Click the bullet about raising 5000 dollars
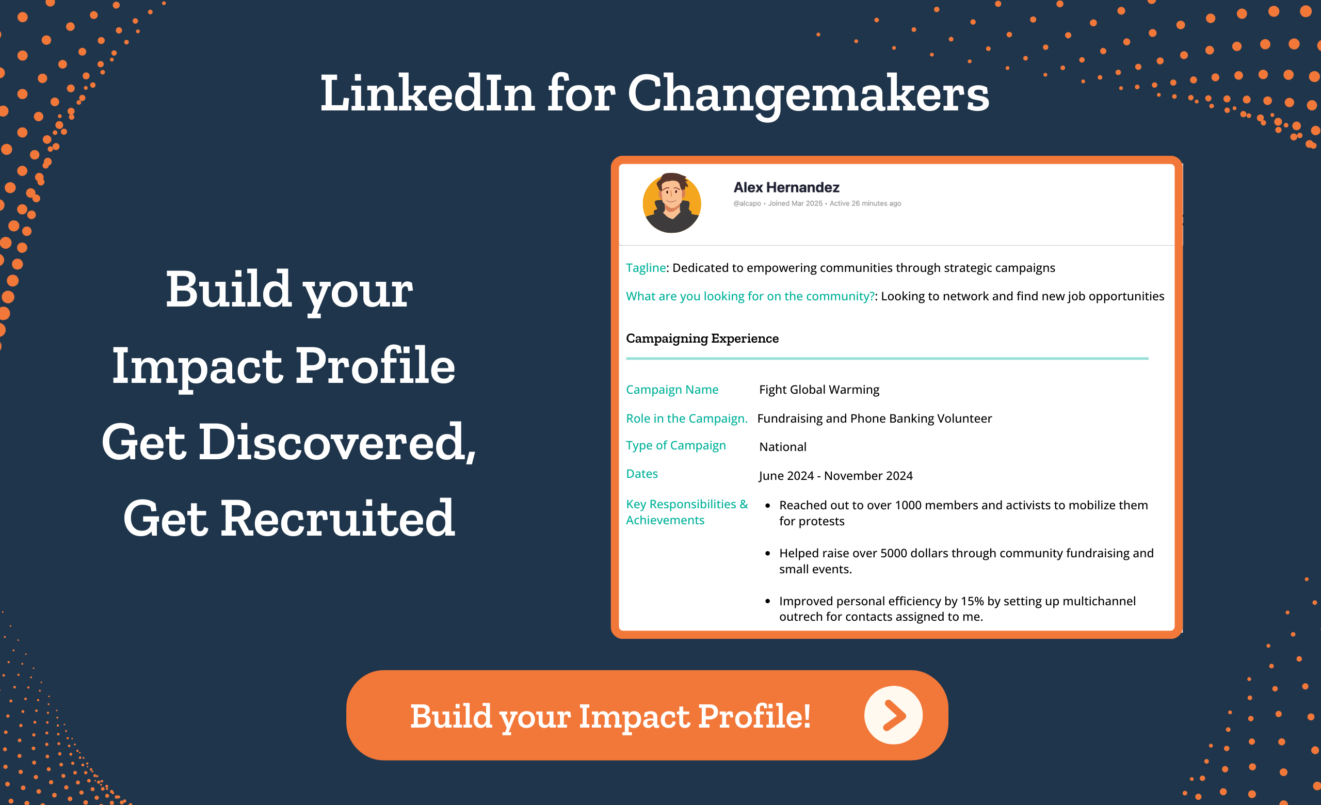This screenshot has height=805, width=1321. click(965, 560)
